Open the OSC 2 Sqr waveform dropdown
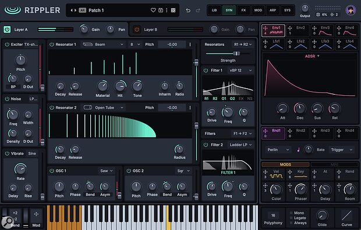 (183, 171)
